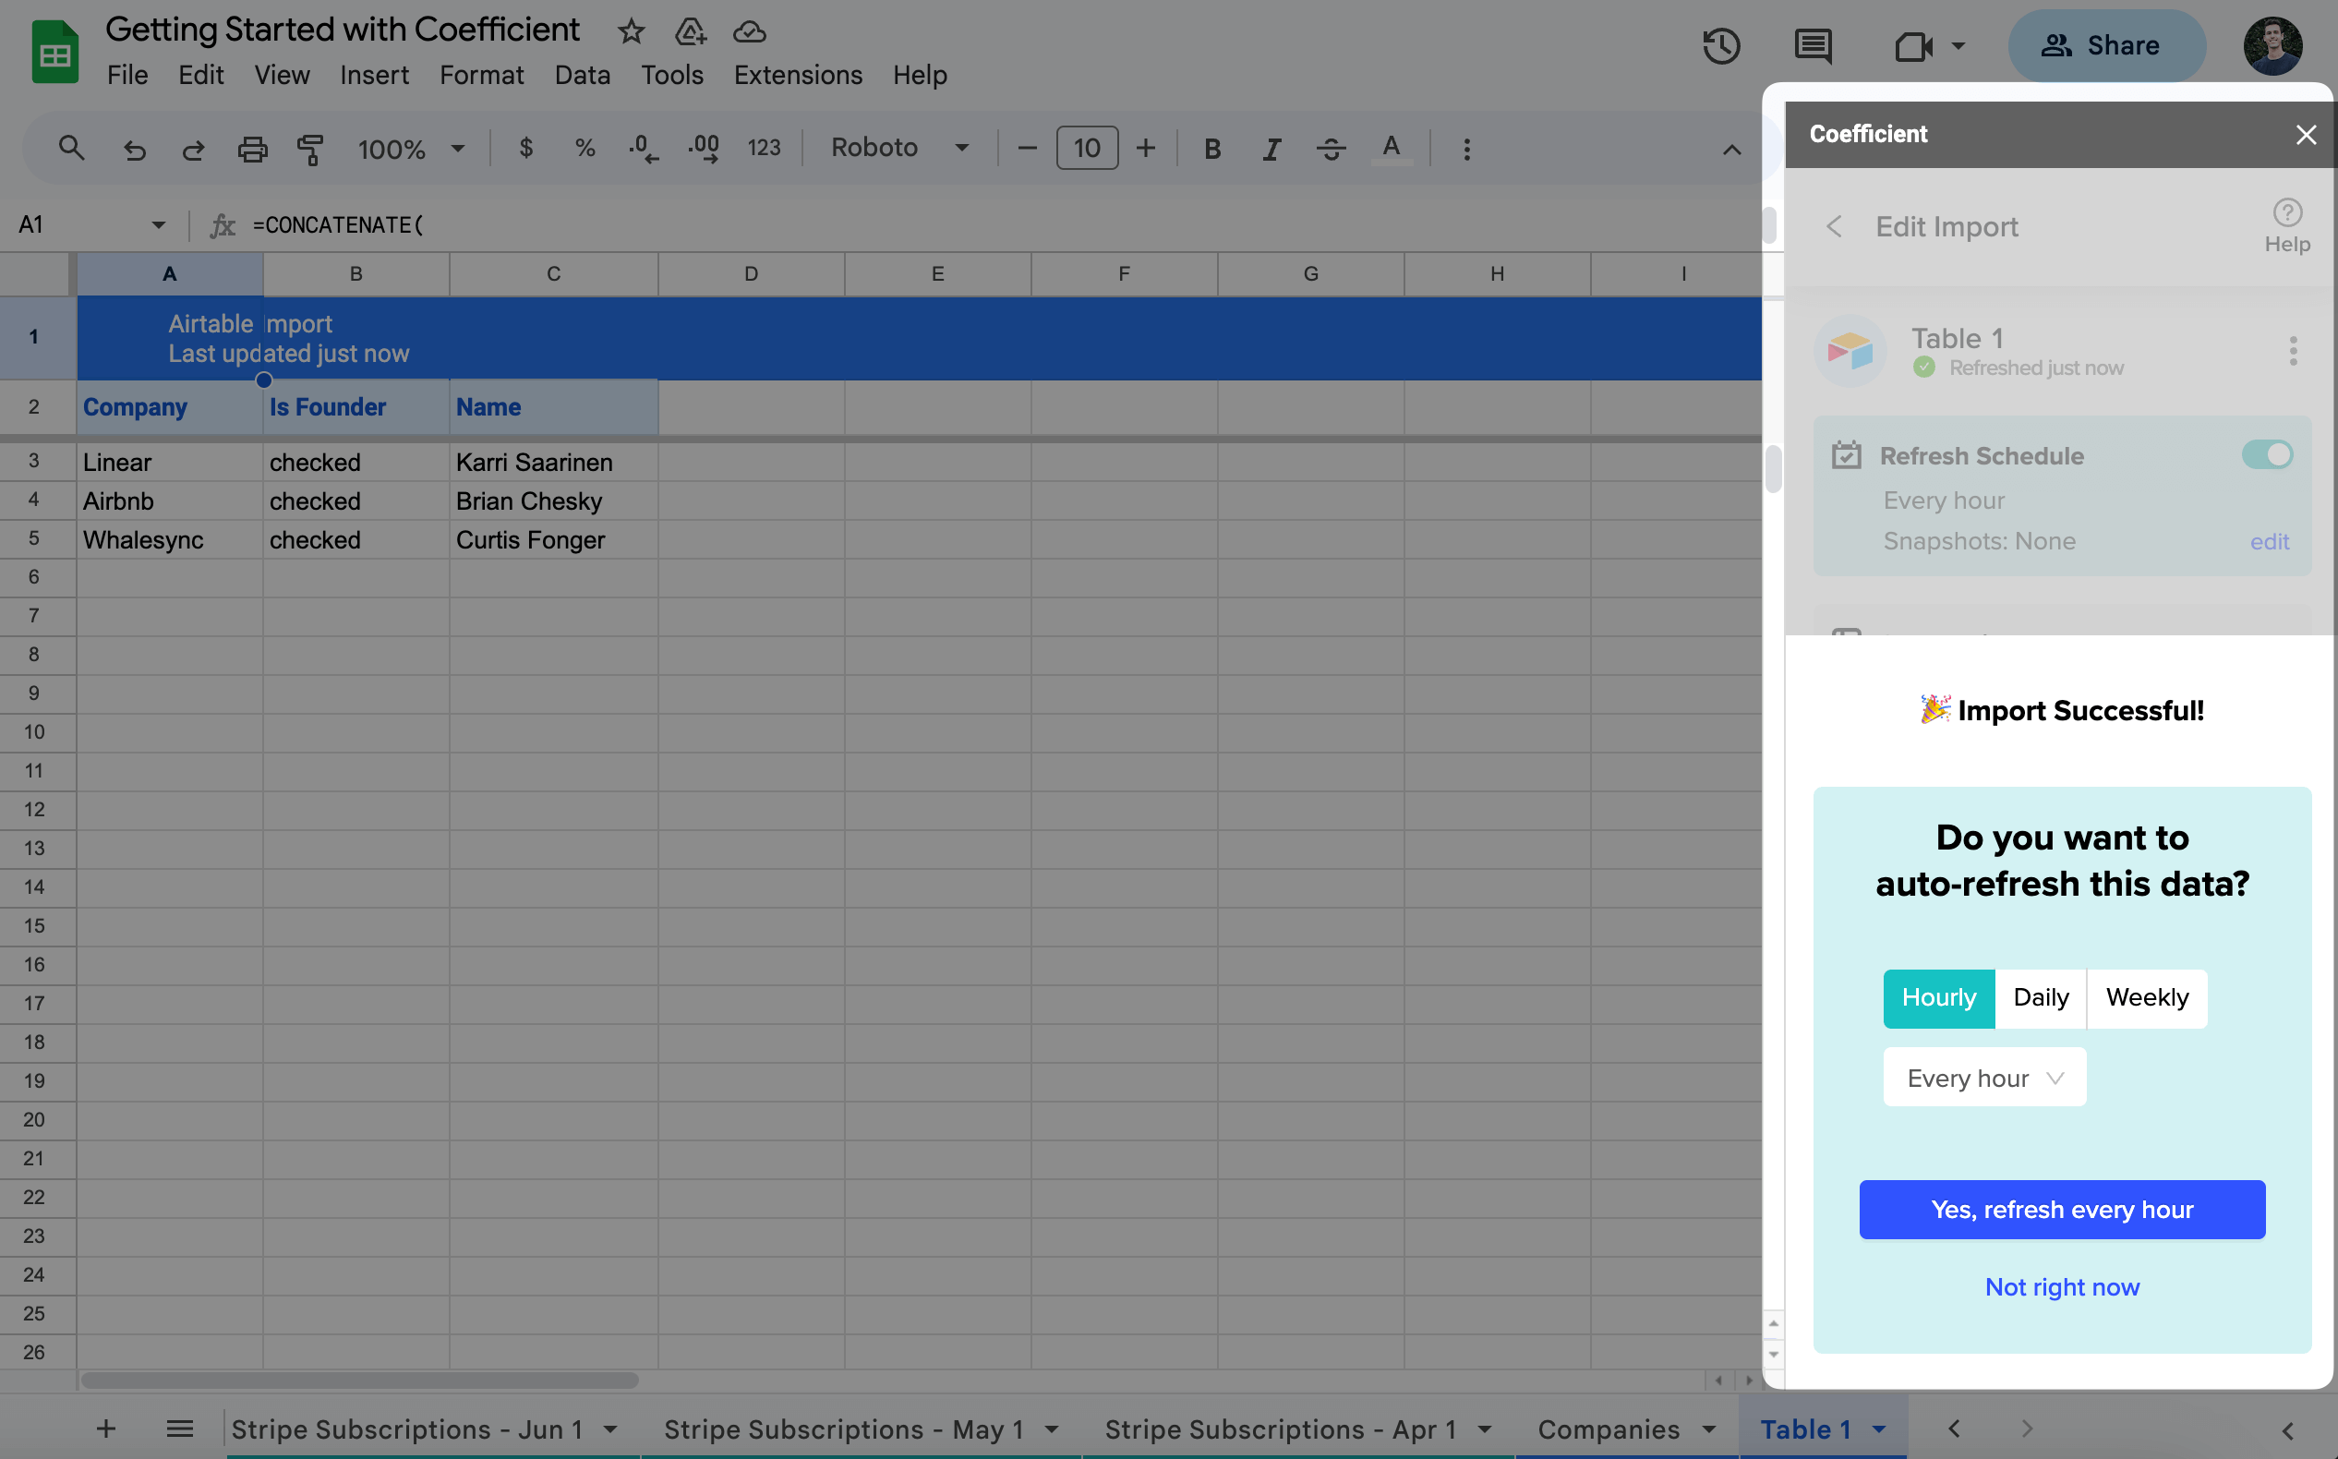Viewport: 2338px width, 1459px height.
Task: Select cell containing Karri Saarinen
Action: 554,463
